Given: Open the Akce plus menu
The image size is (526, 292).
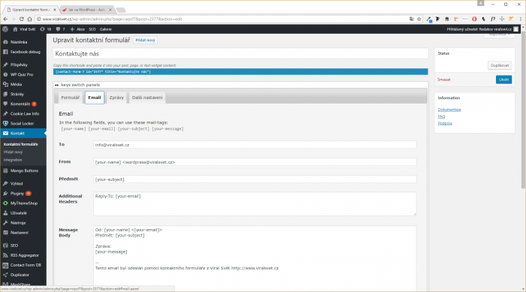Looking at the screenshot, I should 77,29.
